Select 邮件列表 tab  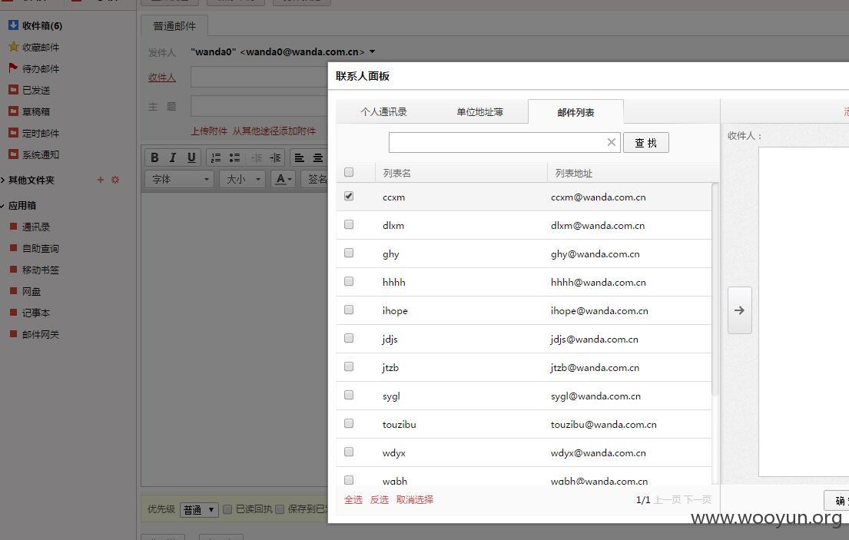tap(575, 112)
